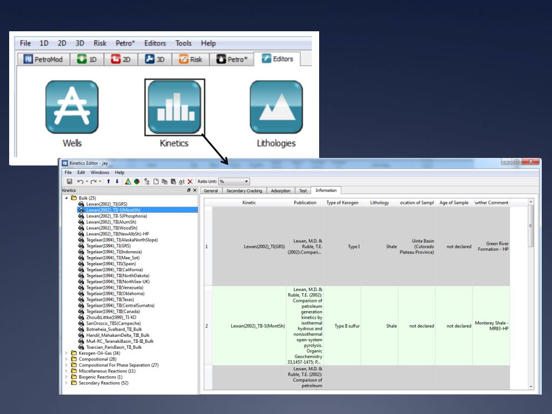The image size is (552, 414).
Task: Click the tree hierarchy toolbar icon
Action: pyautogui.click(x=147, y=181)
